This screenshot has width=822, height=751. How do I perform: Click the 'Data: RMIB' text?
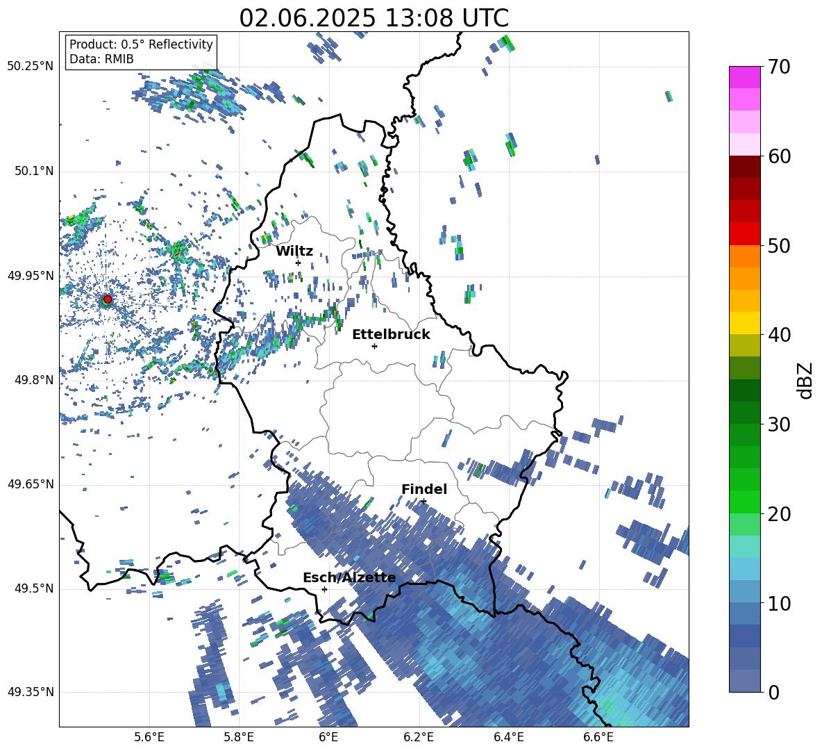(x=101, y=59)
